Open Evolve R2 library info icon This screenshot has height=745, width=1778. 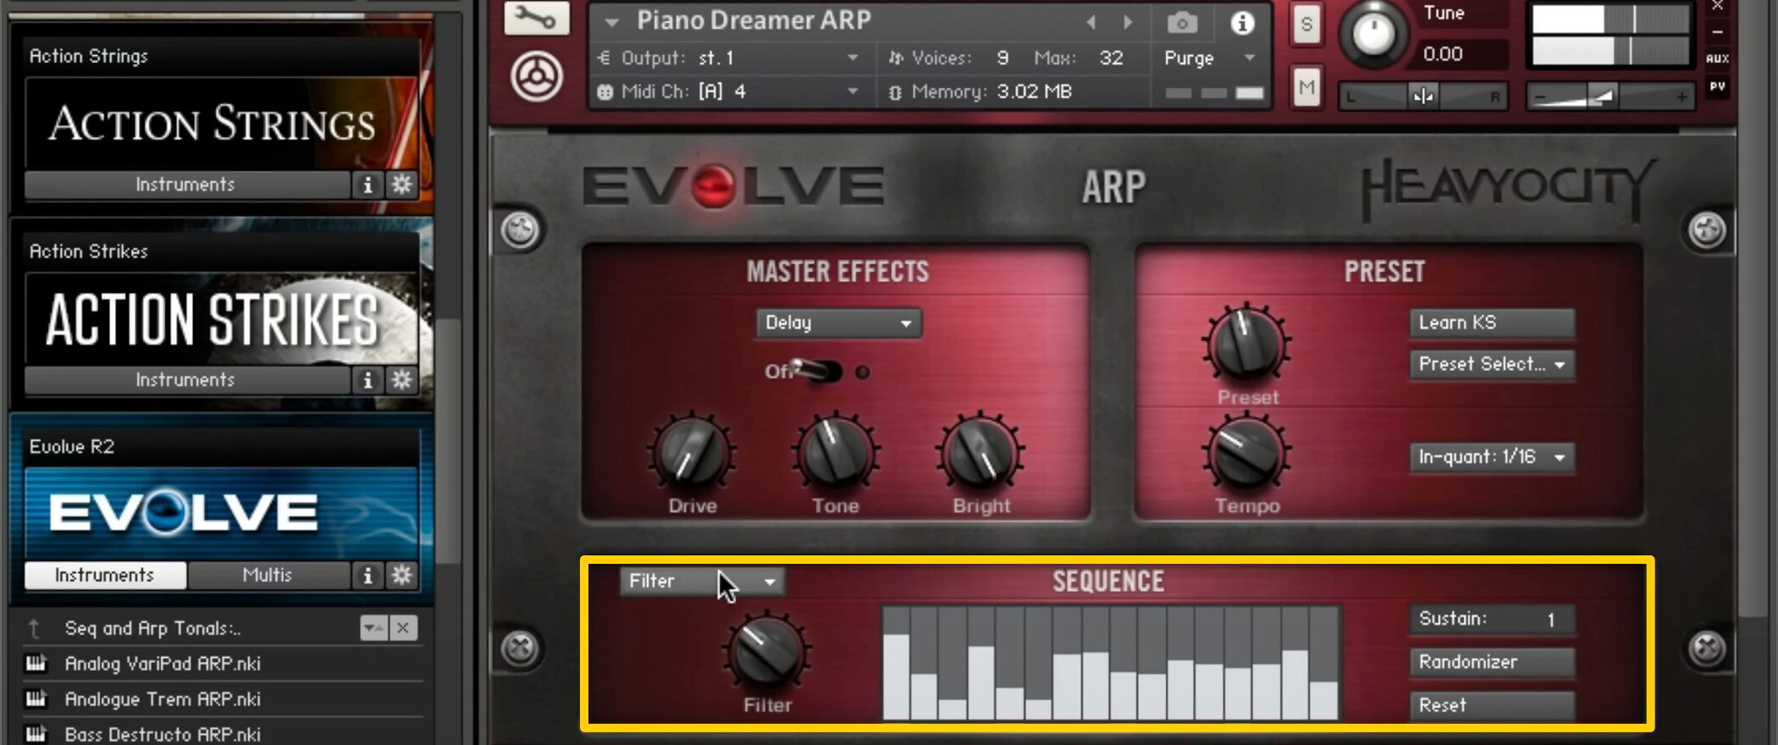click(367, 576)
